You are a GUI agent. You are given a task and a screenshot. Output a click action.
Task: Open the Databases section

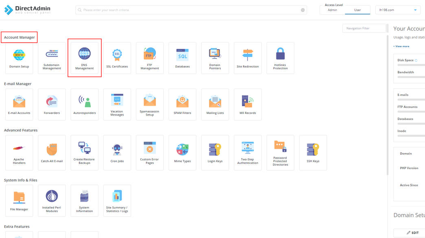(182, 58)
